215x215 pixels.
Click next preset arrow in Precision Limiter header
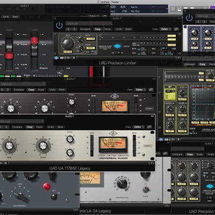(74, 29)
